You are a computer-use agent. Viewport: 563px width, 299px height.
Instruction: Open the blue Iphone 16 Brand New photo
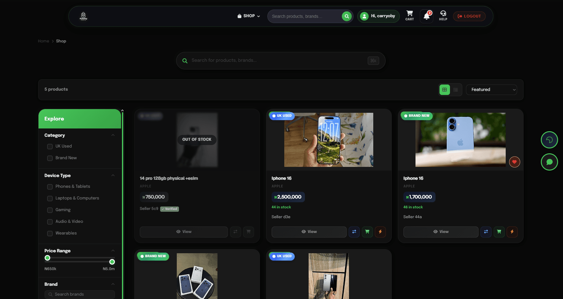point(461,140)
